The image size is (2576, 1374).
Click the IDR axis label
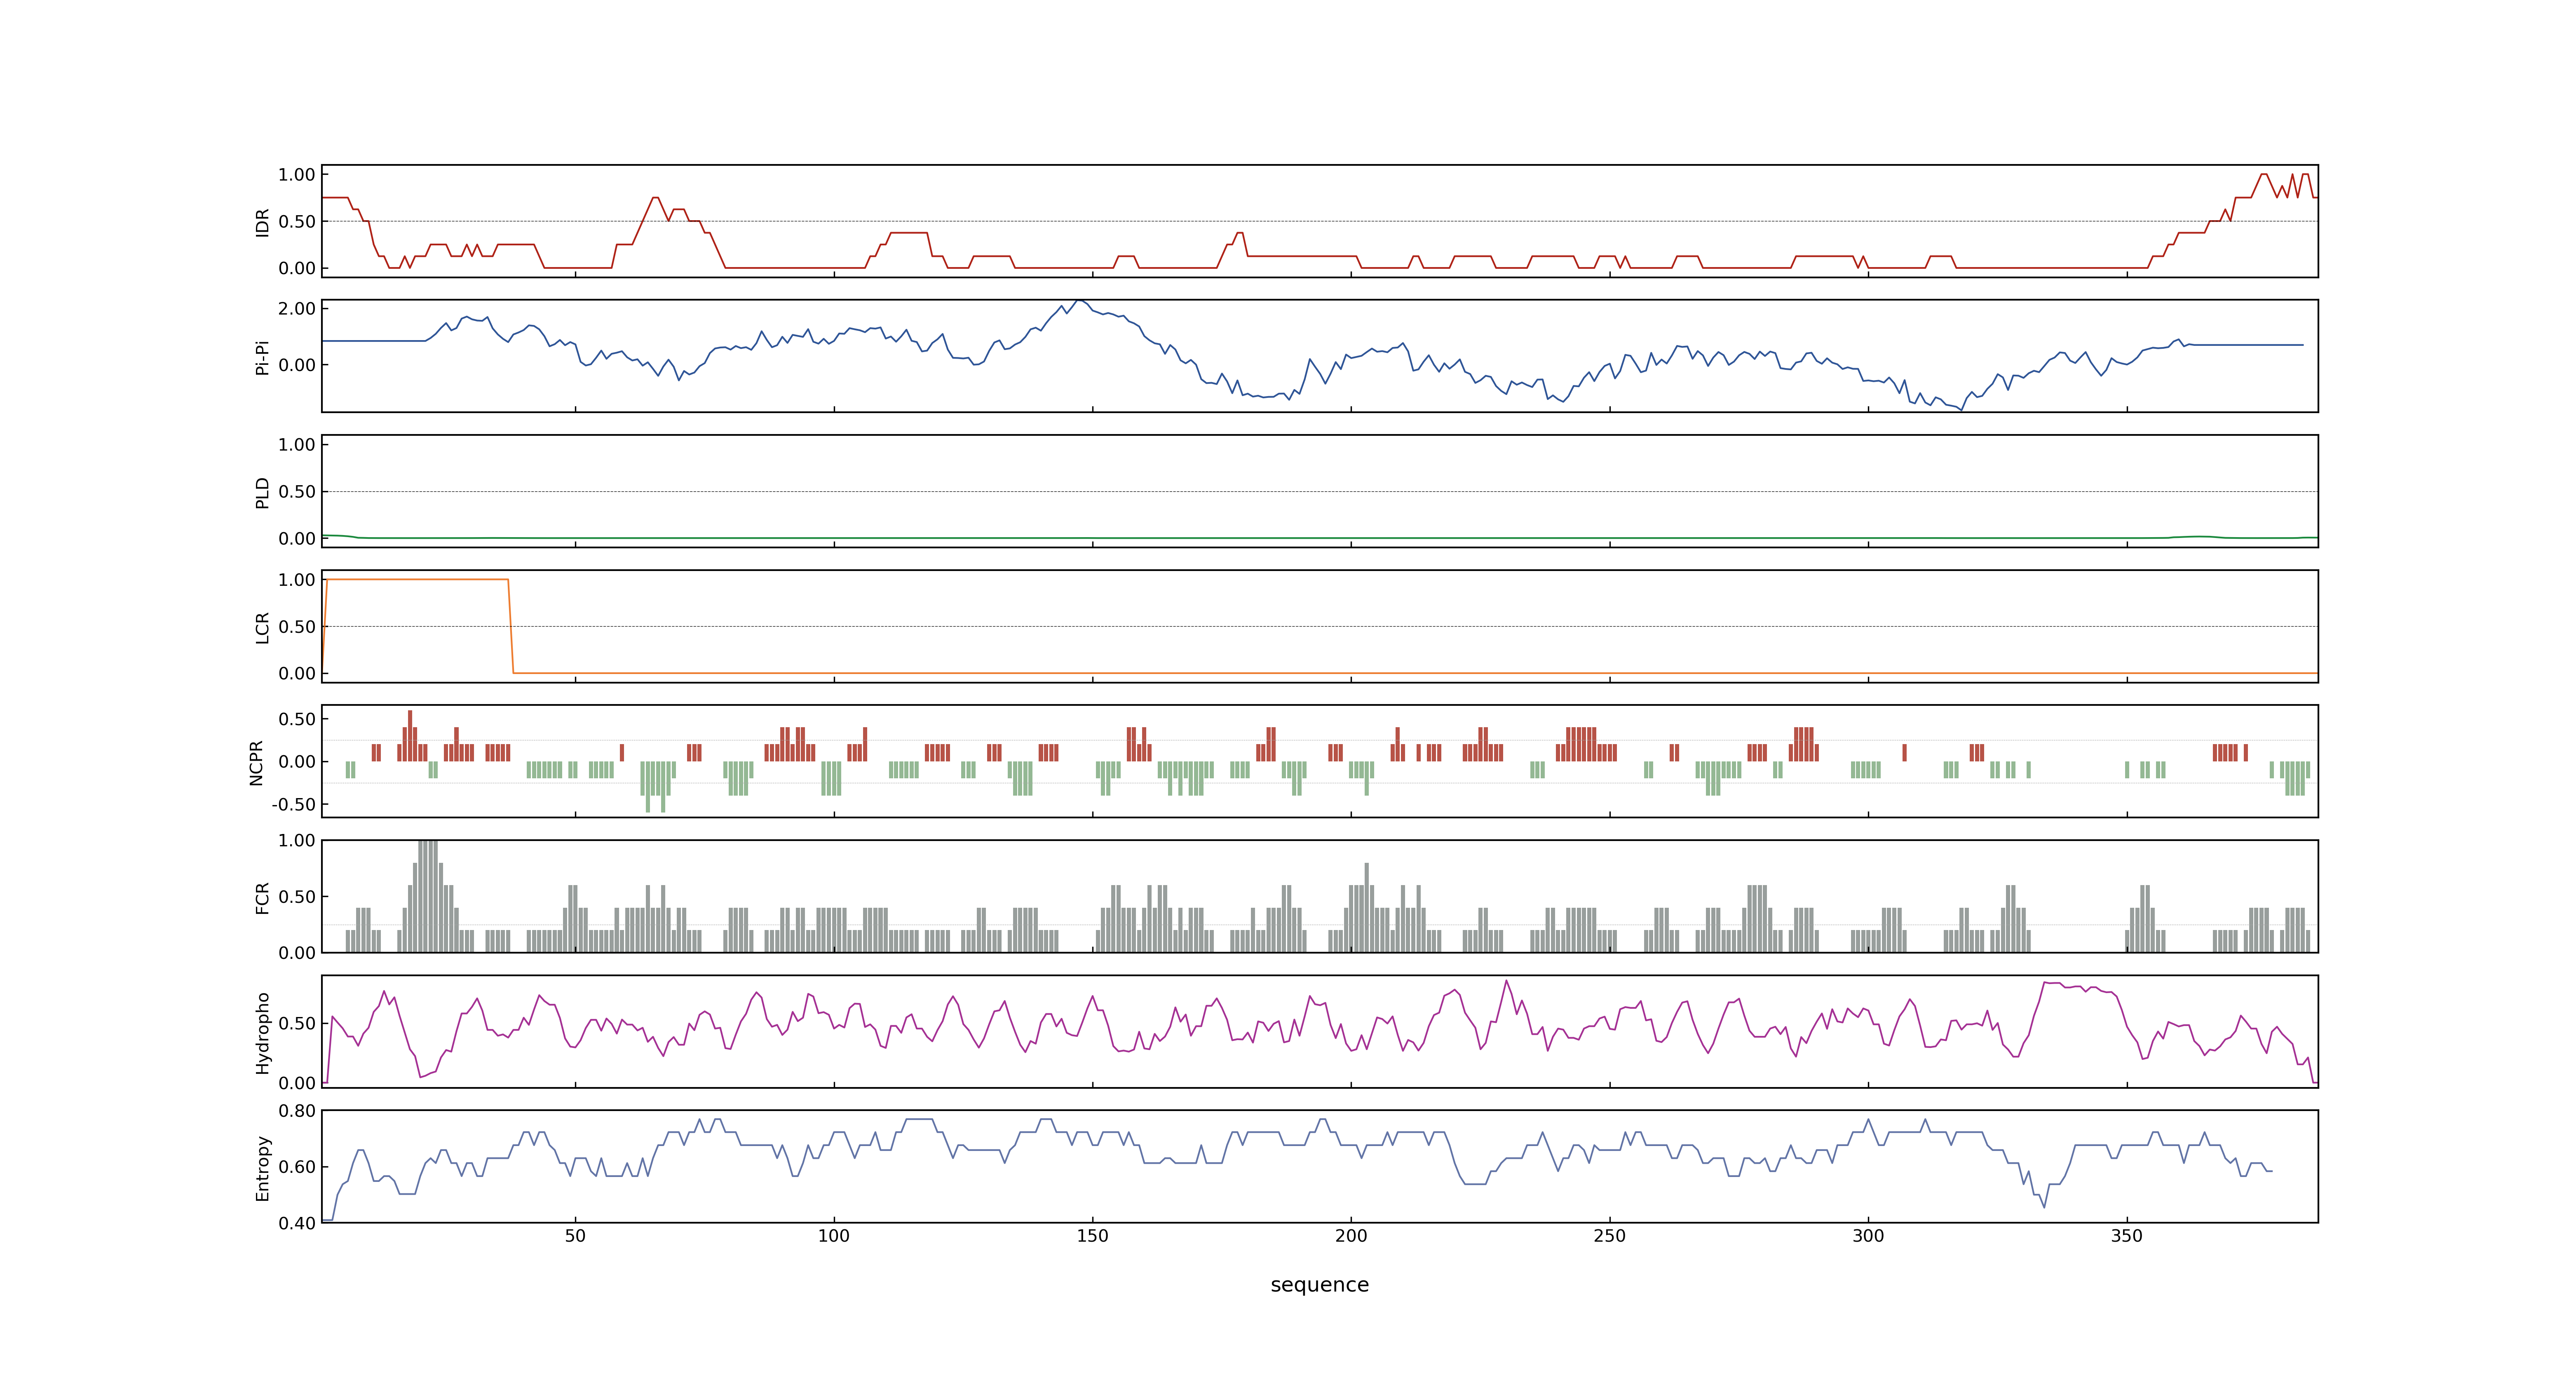tap(262, 222)
